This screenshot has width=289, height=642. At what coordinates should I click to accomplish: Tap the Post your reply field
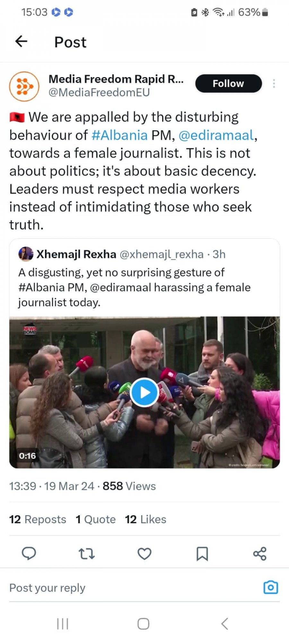coord(135,588)
